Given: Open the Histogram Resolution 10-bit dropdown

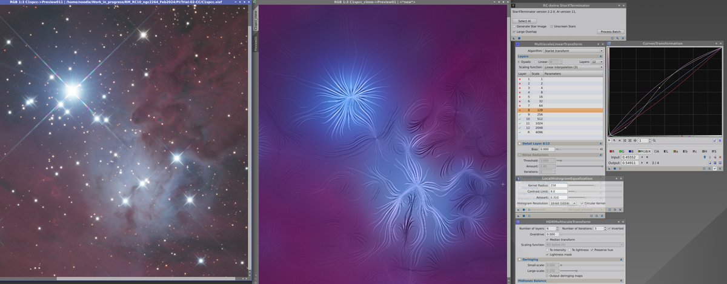Looking at the screenshot, I should (562, 203).
